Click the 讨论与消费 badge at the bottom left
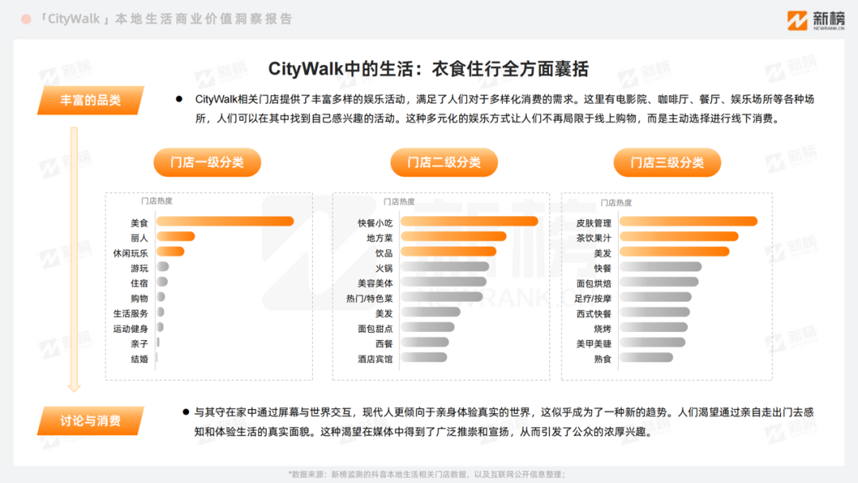 point(90,422)
